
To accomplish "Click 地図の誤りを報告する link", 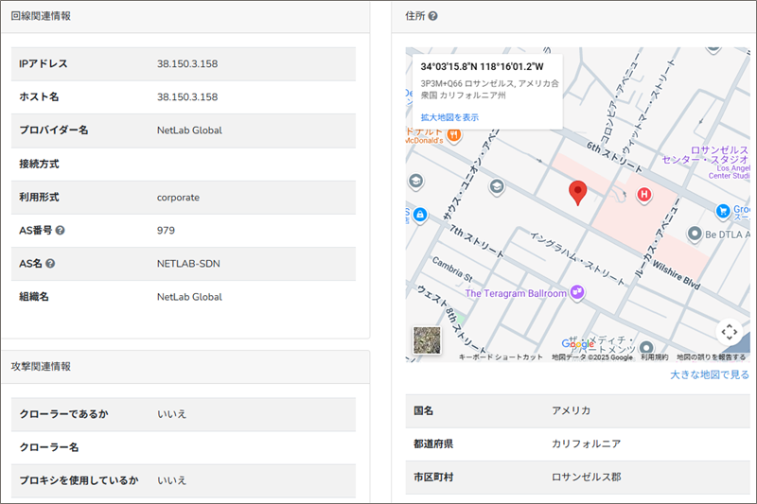I will coord(711,357).
